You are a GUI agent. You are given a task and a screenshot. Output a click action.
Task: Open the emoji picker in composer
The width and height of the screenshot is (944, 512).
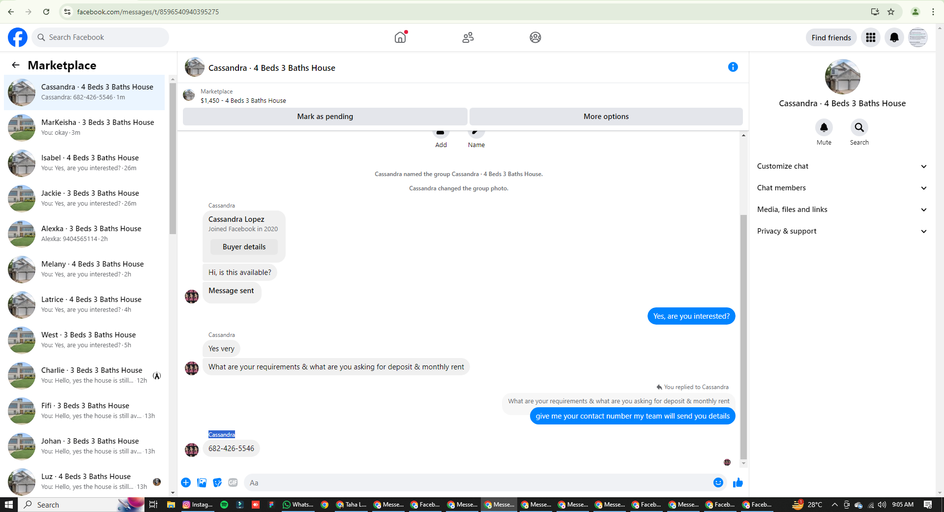point(718,482)
